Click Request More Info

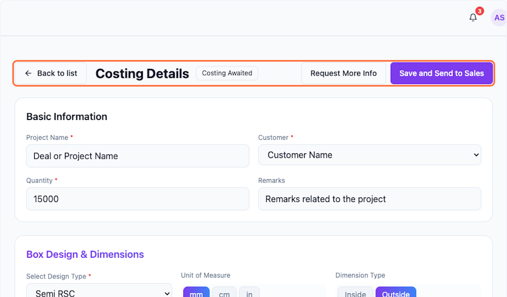pos(343,74)
